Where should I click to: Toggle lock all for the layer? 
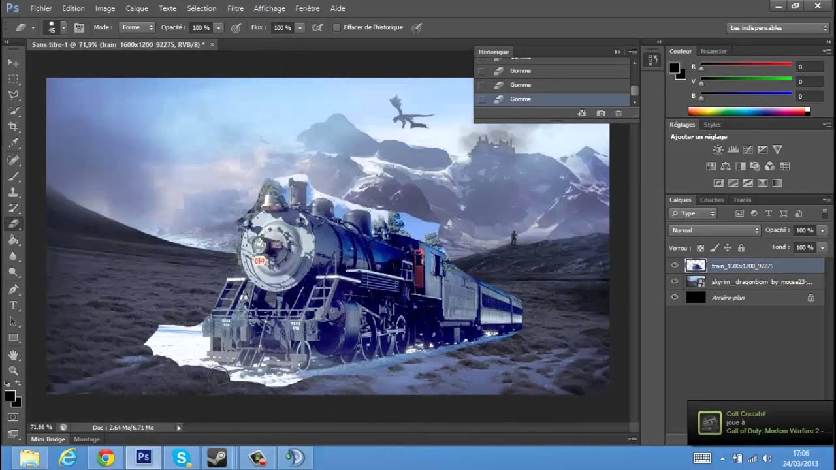click(x=741, y=248)
